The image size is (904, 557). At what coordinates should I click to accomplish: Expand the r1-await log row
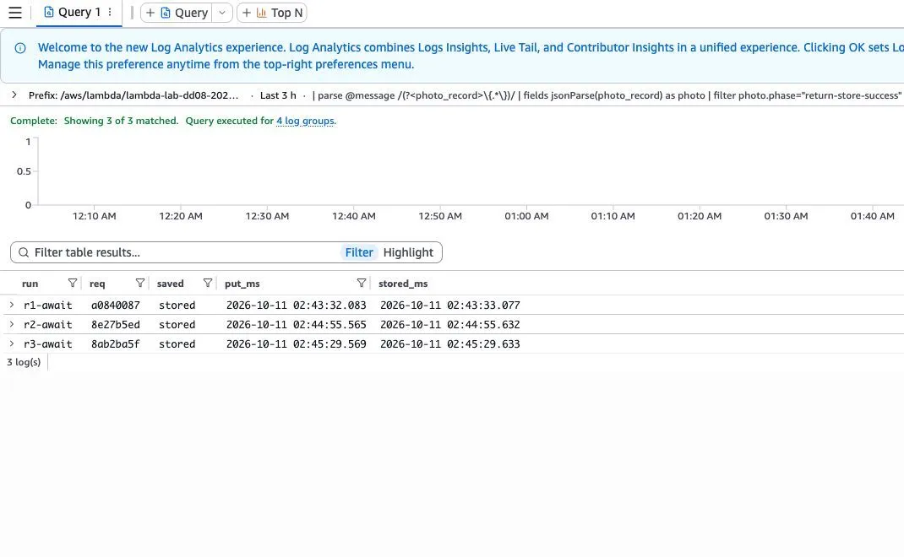click(12, 305)
